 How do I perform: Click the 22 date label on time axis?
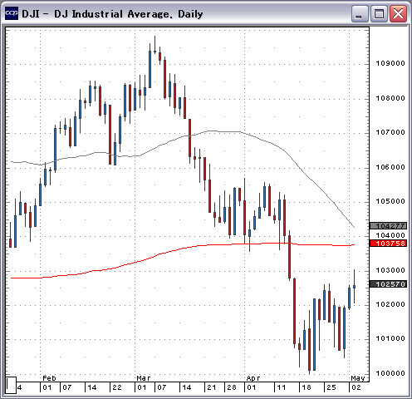tap(117, 387)
